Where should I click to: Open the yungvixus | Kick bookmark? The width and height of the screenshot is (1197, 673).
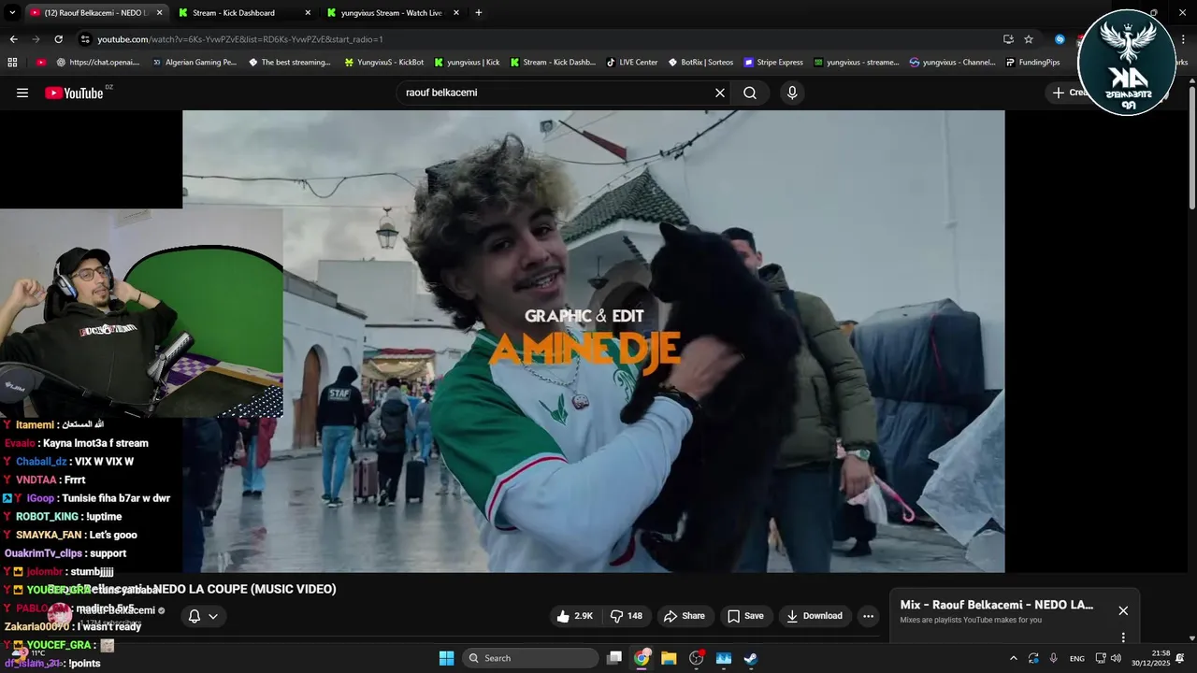(468, 63)
